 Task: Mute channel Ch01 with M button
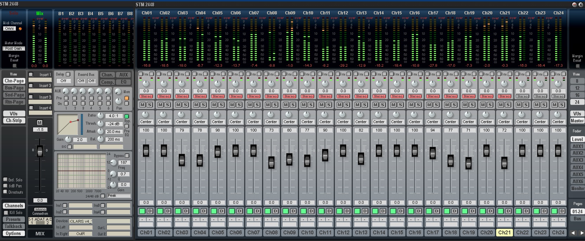[143, 105]
